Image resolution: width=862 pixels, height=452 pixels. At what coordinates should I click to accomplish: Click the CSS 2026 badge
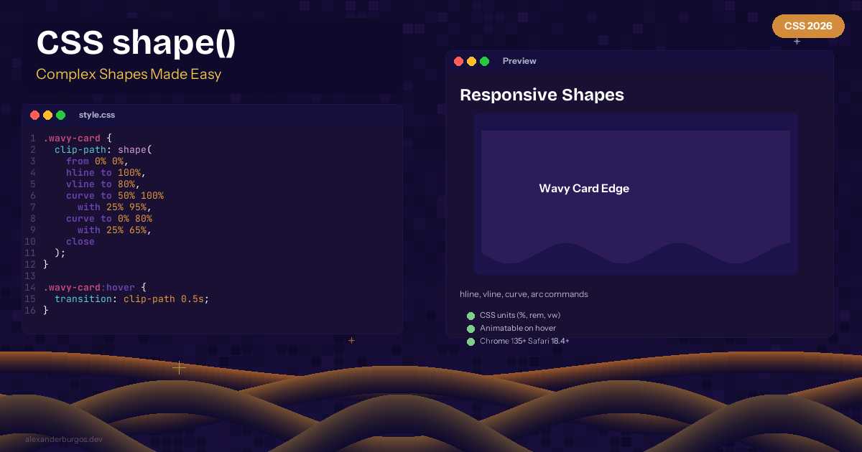(x=808, y=26)
